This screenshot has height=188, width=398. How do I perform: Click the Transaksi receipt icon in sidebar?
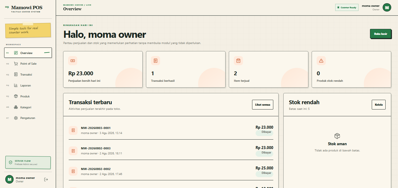point(16,75)
